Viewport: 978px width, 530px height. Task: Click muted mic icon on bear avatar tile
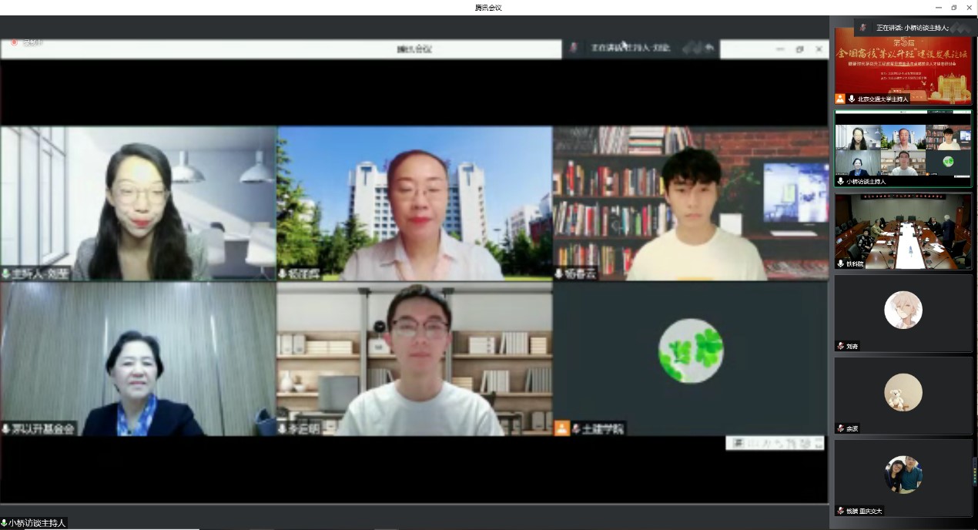[840, 428]
